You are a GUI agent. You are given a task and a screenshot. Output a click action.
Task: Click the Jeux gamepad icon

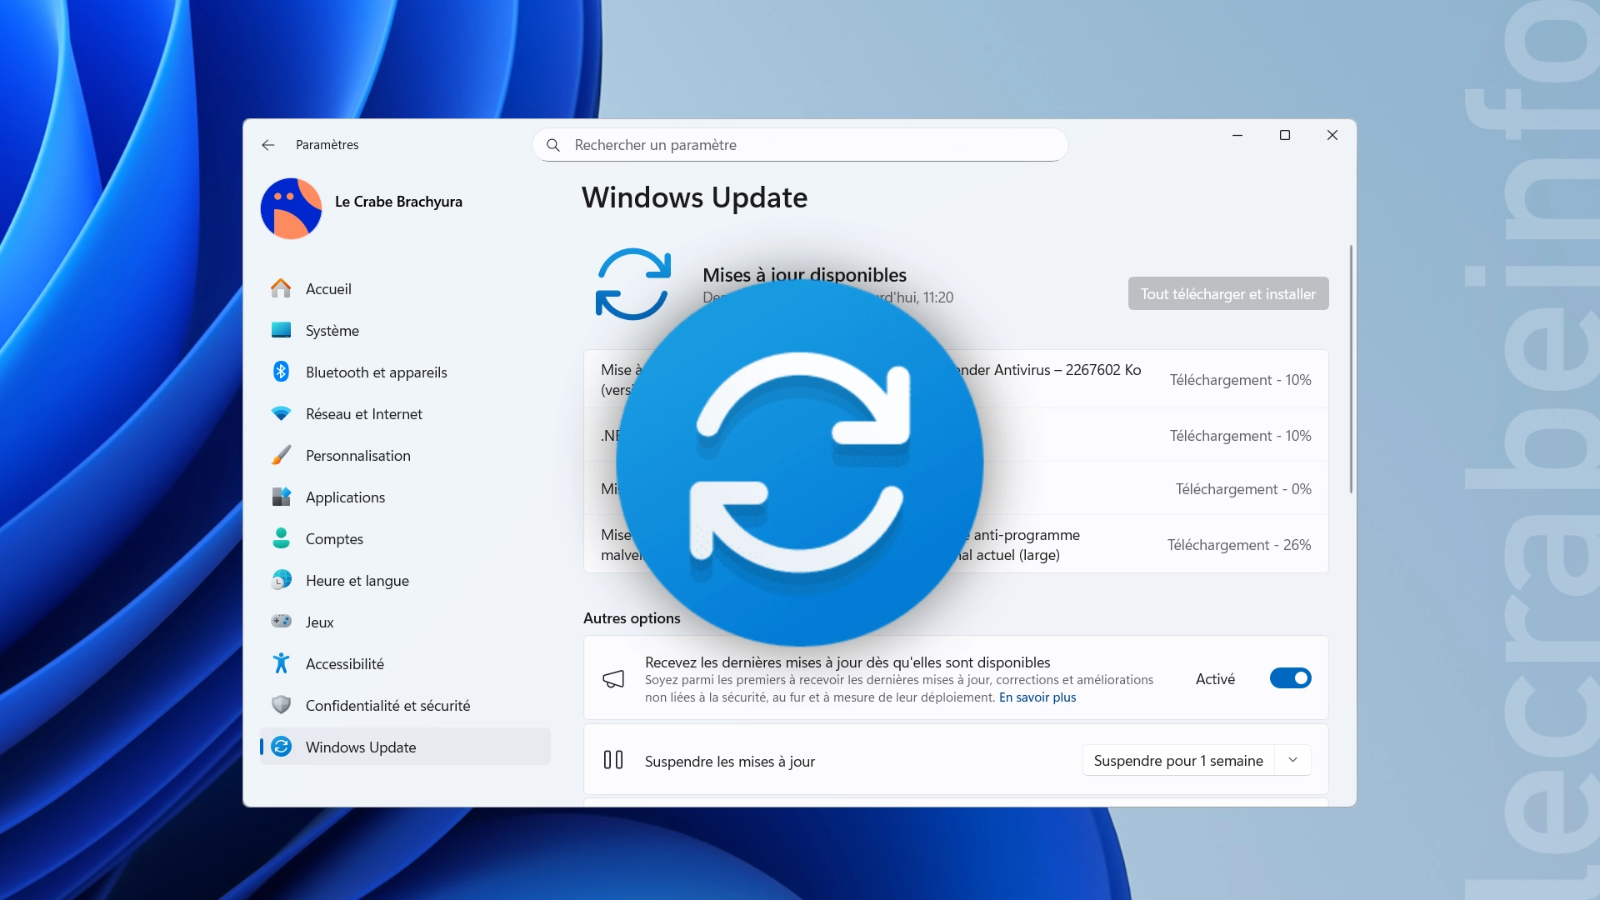pyautogui.click(x=281, y=622)
